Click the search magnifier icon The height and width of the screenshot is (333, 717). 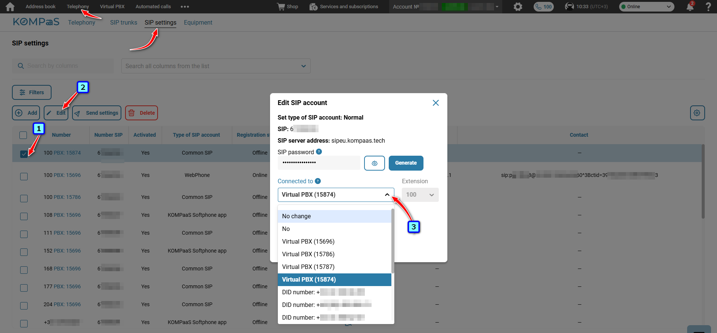point(21,66)
